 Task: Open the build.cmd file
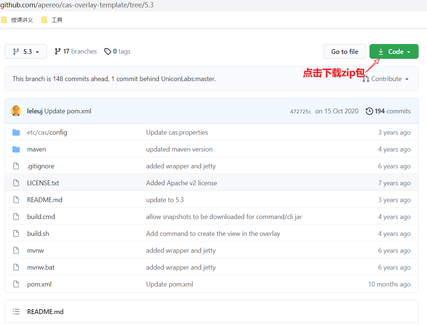[x=41, y=217]
